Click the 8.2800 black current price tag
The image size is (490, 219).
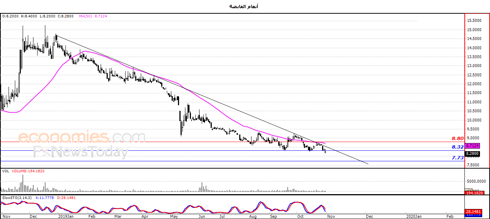472,154
